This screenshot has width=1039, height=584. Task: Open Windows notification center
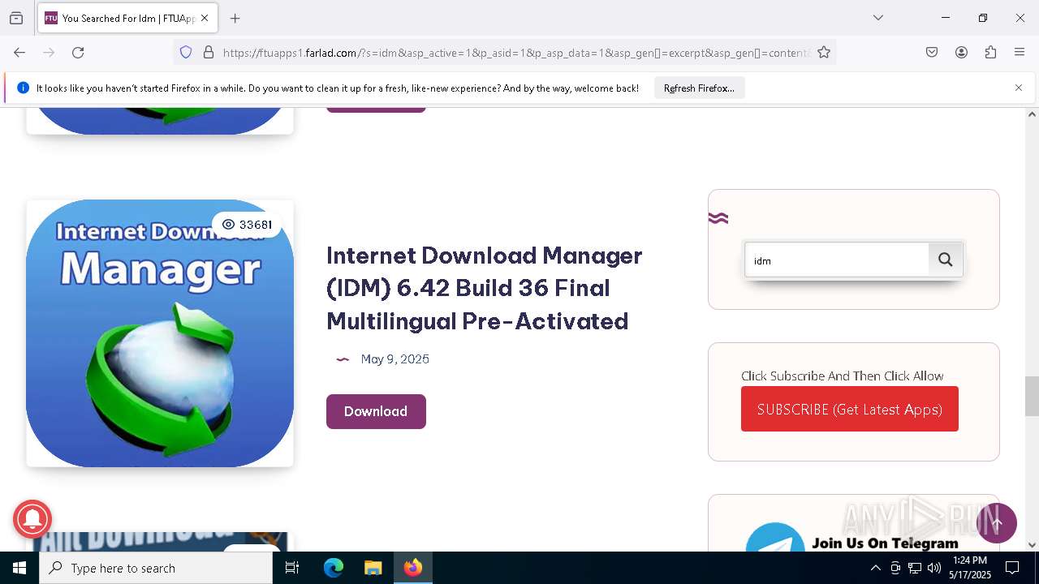1012,568
